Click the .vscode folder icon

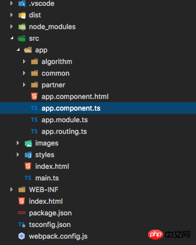(22, 4)
